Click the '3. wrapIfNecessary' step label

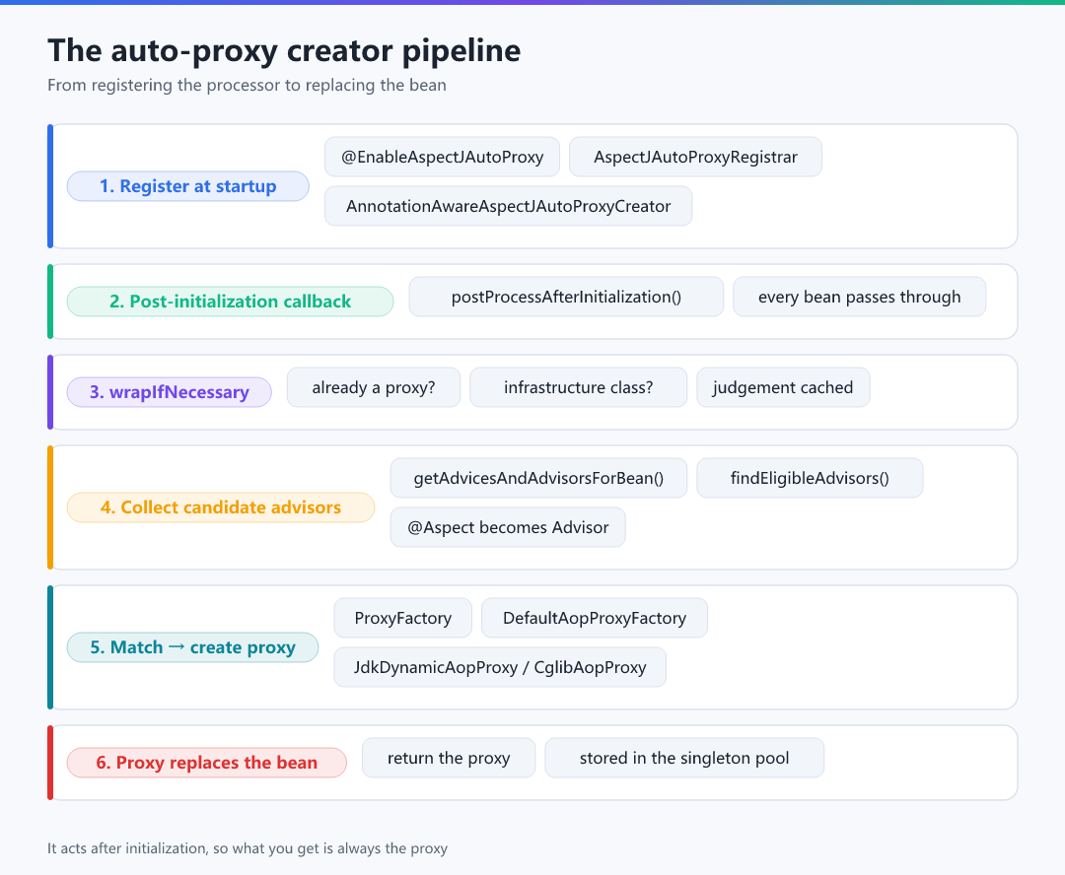[x=170, y=392]
